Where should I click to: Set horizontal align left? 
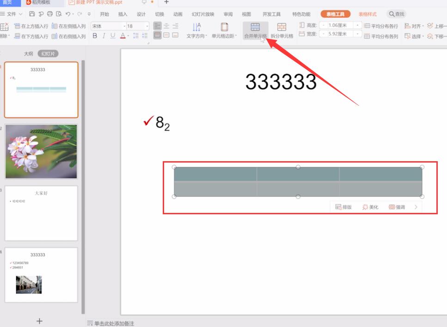157,26
